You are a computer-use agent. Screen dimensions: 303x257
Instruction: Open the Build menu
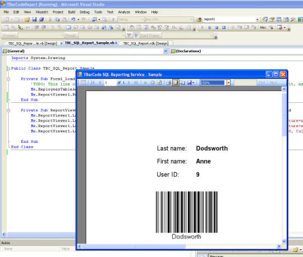[x=71, y=12]
